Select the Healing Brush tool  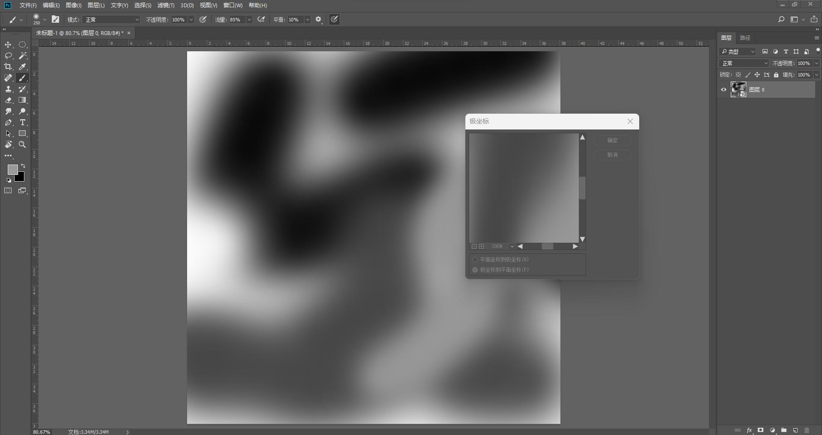pos(8,78)
